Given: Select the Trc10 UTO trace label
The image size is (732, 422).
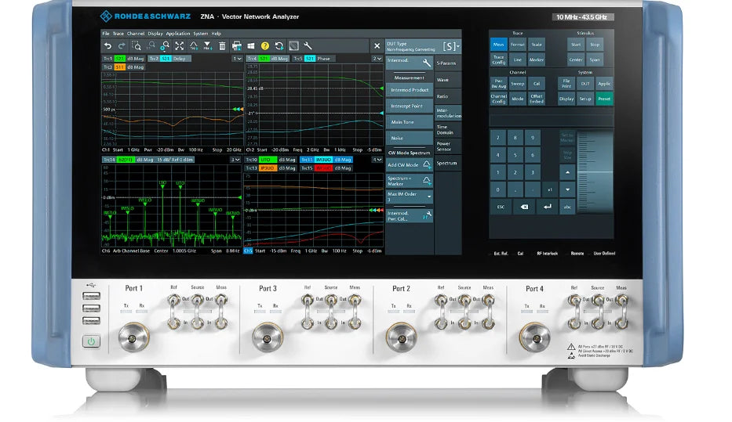Looking at the screenshot, I should [271, 159].
